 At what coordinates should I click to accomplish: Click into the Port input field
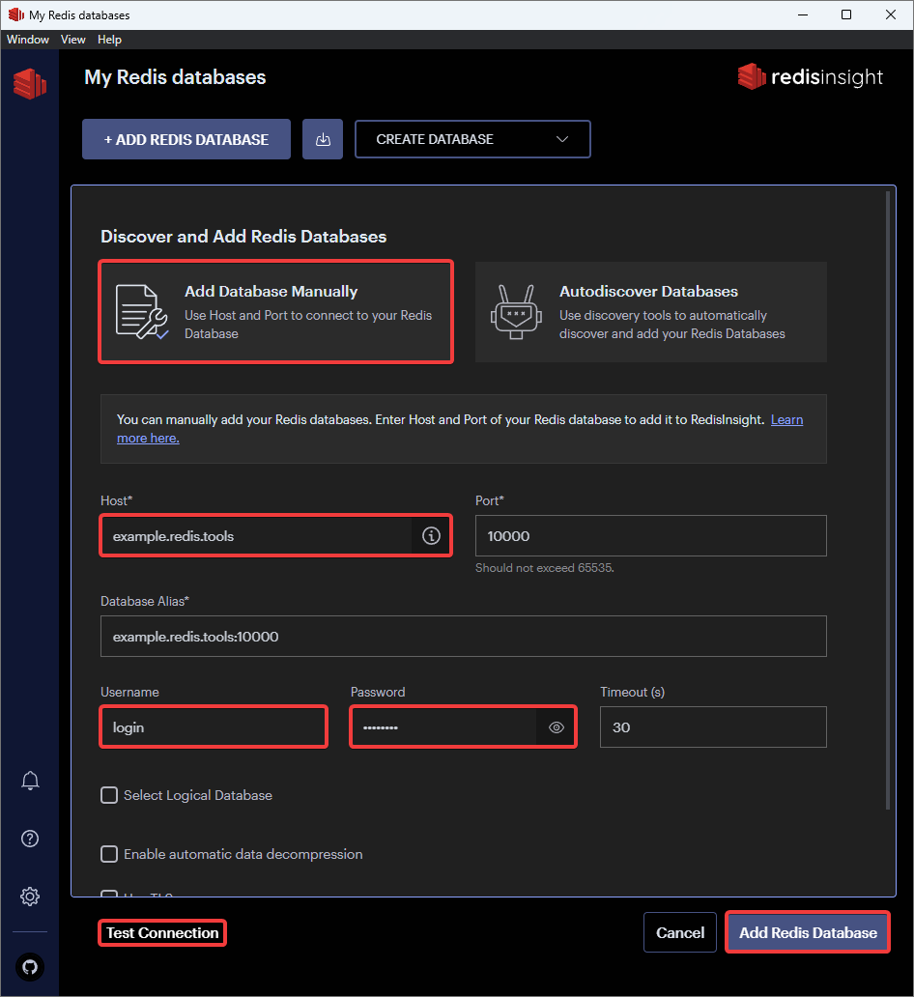650,535
